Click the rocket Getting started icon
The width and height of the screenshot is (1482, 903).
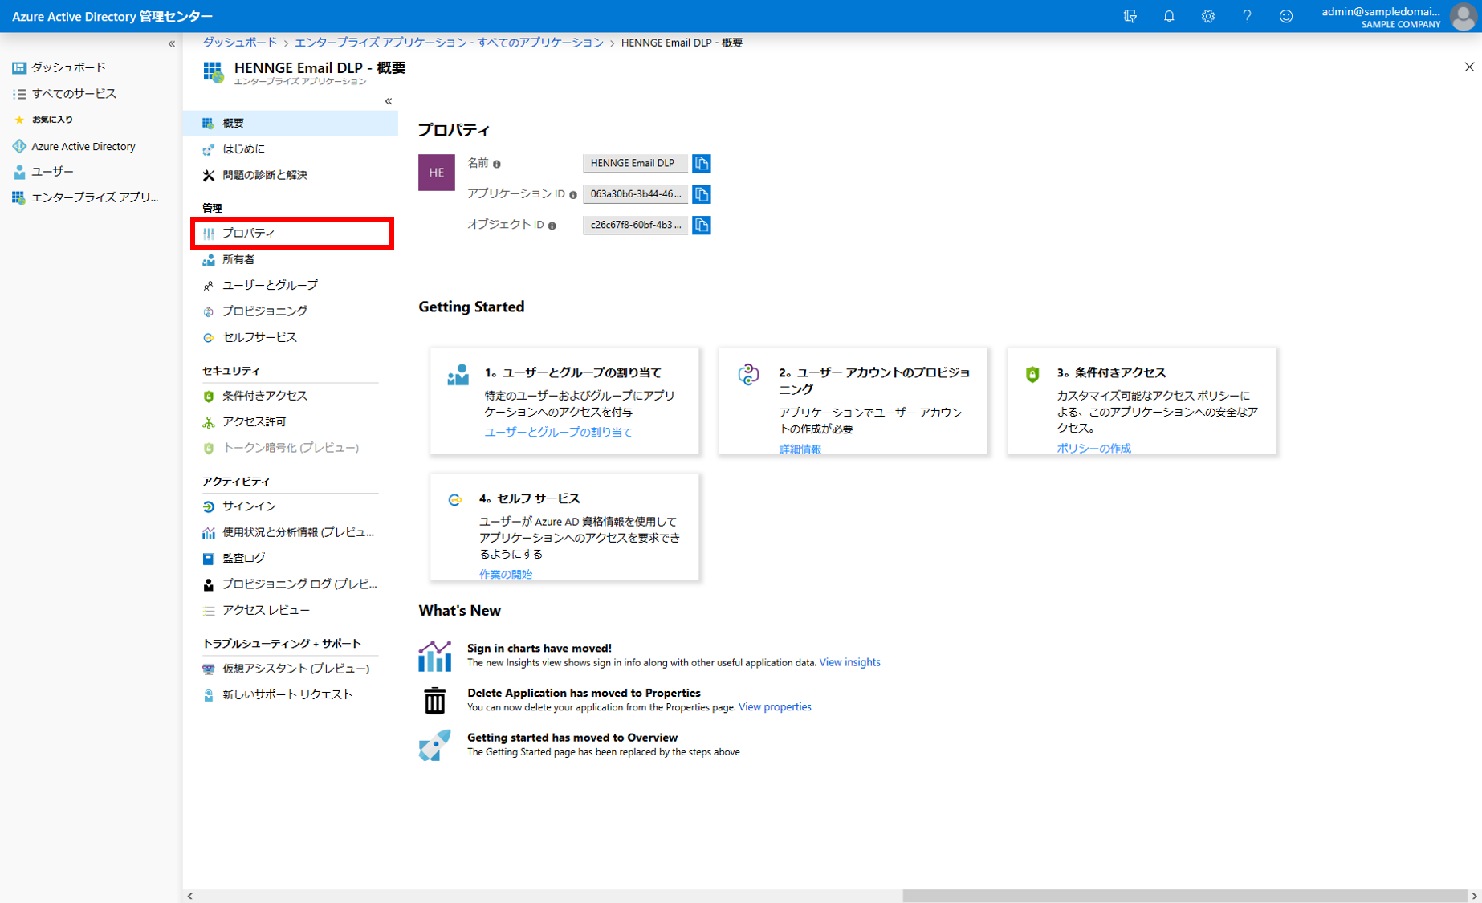tap(434, 746)
